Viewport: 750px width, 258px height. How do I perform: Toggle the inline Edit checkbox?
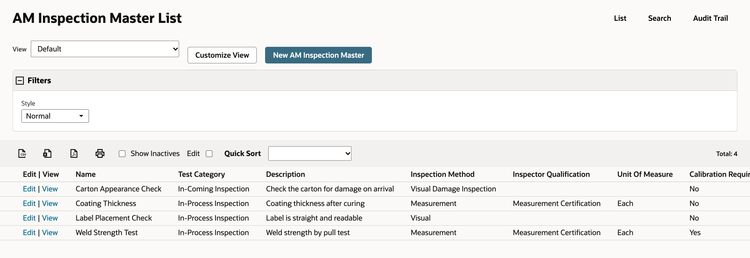click(209, 154)
